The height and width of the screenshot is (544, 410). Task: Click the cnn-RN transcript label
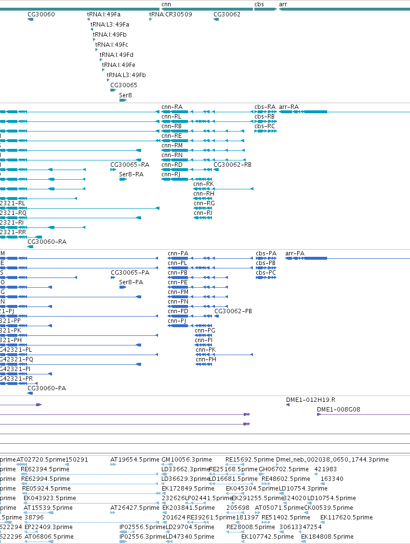coord(172,155)
